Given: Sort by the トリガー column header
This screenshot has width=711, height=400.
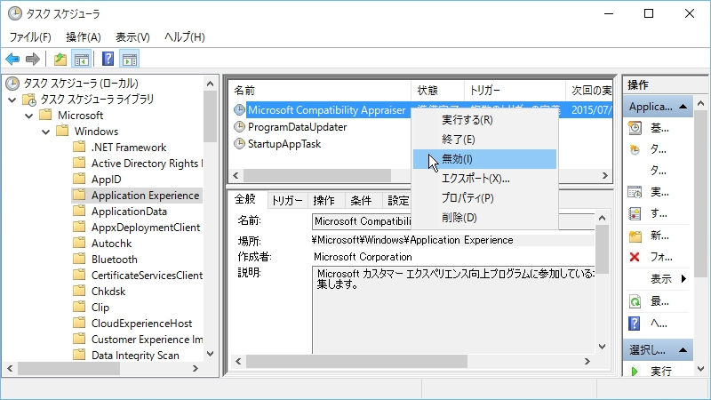Looking at the screenshot, I should click(515, 91).
